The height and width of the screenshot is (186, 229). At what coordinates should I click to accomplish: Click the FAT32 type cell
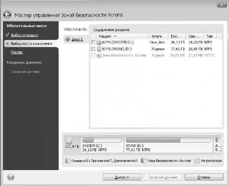tap(209, 55)
